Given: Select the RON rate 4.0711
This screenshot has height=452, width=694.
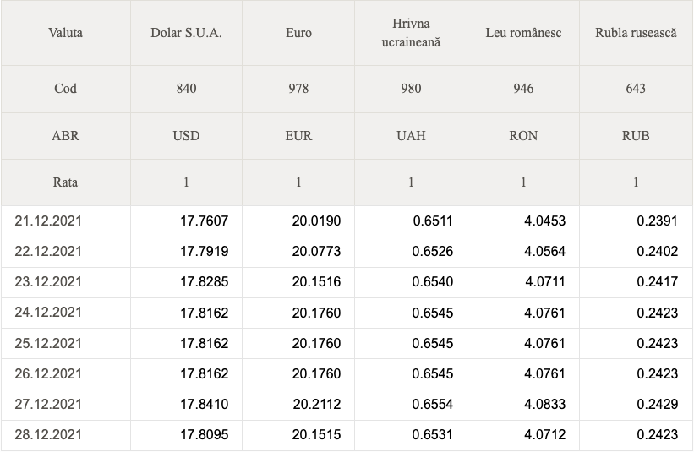Looking at the screenshot, I should pos(545,281).
